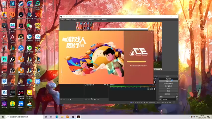
Task: Click the transition duration 300 ms field
Action: coord(169,99)
